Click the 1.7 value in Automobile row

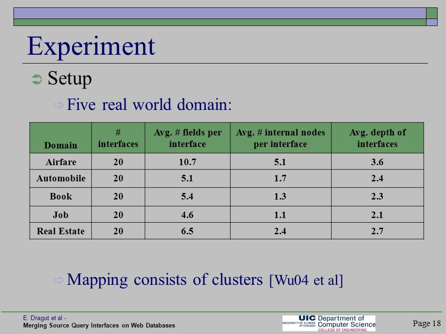coord(280,178)
